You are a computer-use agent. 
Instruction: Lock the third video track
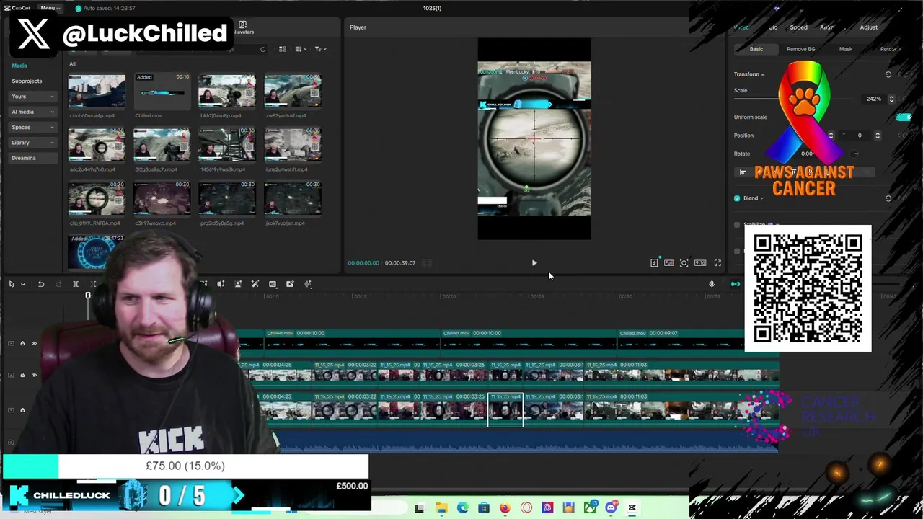[22, 410]
